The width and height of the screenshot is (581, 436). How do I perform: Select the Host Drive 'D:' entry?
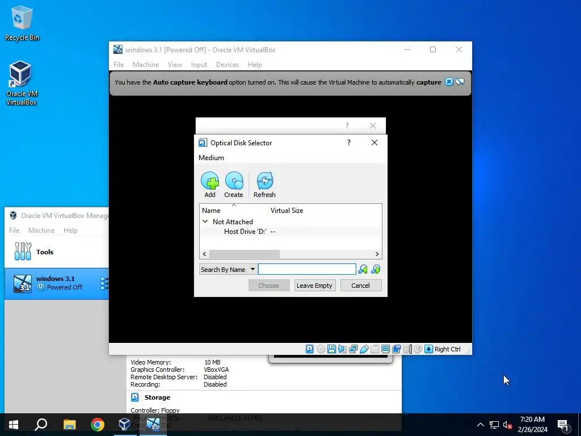[290, 232]
